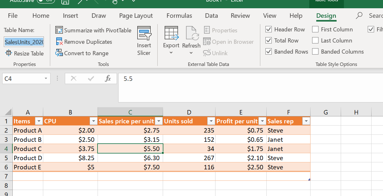
Task: Open the Units sold filter dropdown
Action: tap(211, 121)
